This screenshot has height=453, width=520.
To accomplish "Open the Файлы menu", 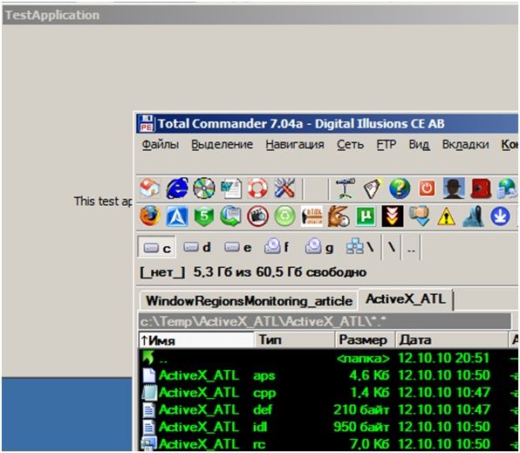I will point(161,145).
